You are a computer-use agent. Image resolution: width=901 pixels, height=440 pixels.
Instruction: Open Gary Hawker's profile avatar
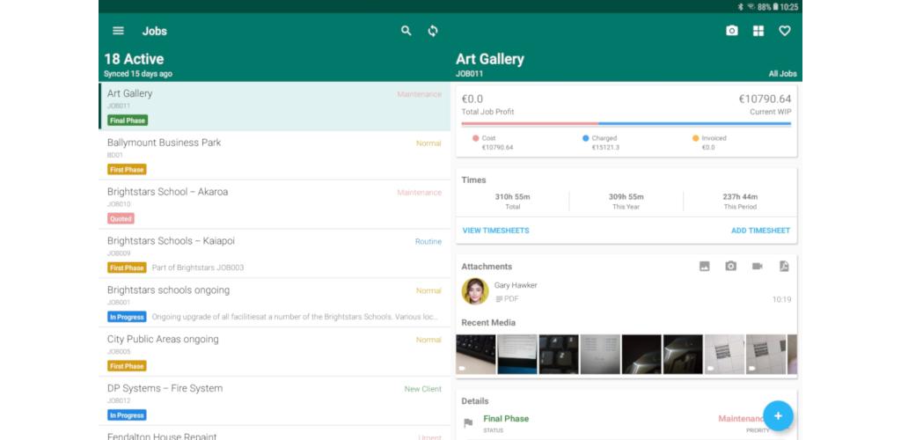tap(475, 291)
